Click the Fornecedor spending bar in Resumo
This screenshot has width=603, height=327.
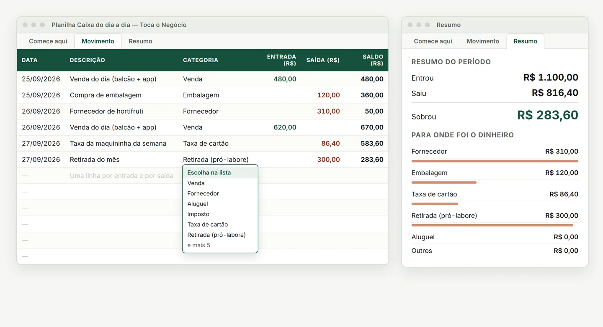coord(495,161)
